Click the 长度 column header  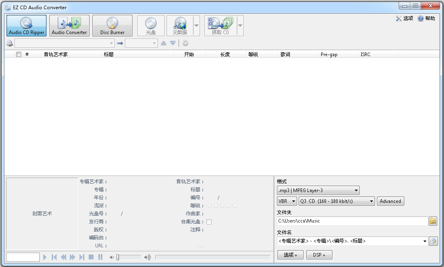(x=225, y=54)
